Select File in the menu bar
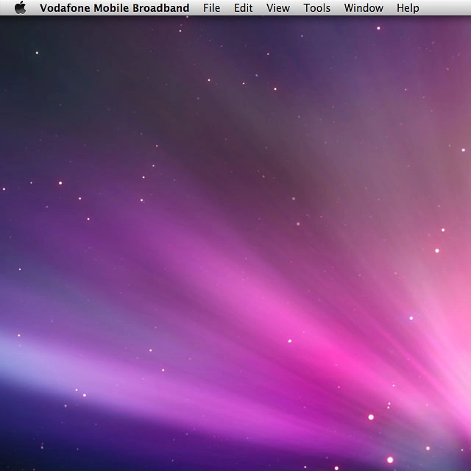471x471 pixels. coord(211,8)
